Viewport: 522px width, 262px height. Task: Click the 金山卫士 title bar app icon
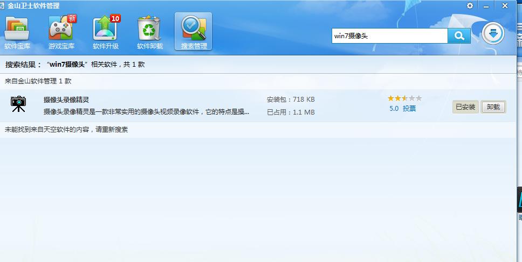tap(2, 6)
